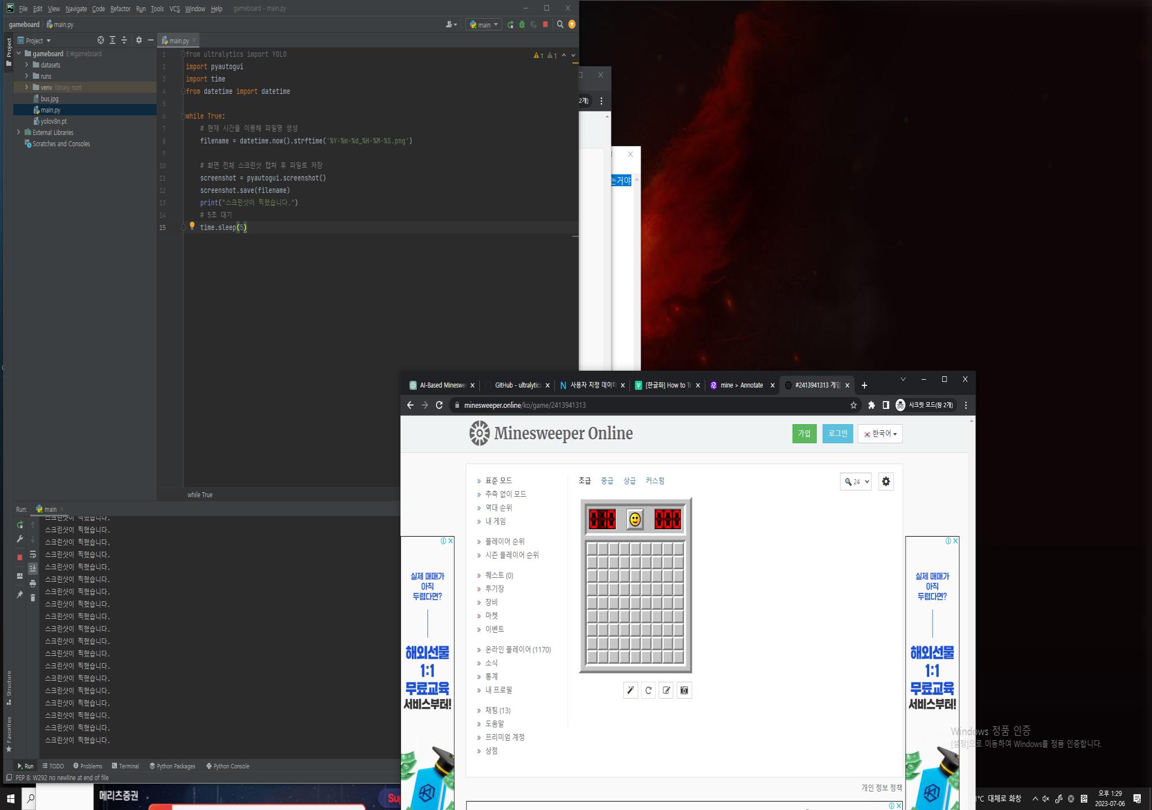The width and height of the screenshot is (1152, 810).
Task: Clear Run console with trash icon
Action: point(33,597)
